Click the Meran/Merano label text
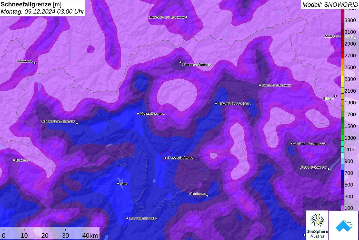 [152, 114]
